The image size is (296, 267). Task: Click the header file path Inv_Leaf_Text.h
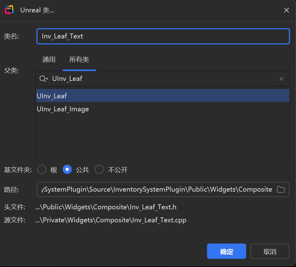(x=106, y=207)
